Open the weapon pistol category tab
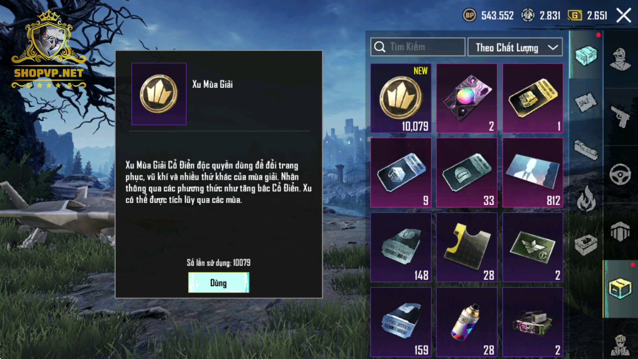The image size is (638, 359). [620, 116]
